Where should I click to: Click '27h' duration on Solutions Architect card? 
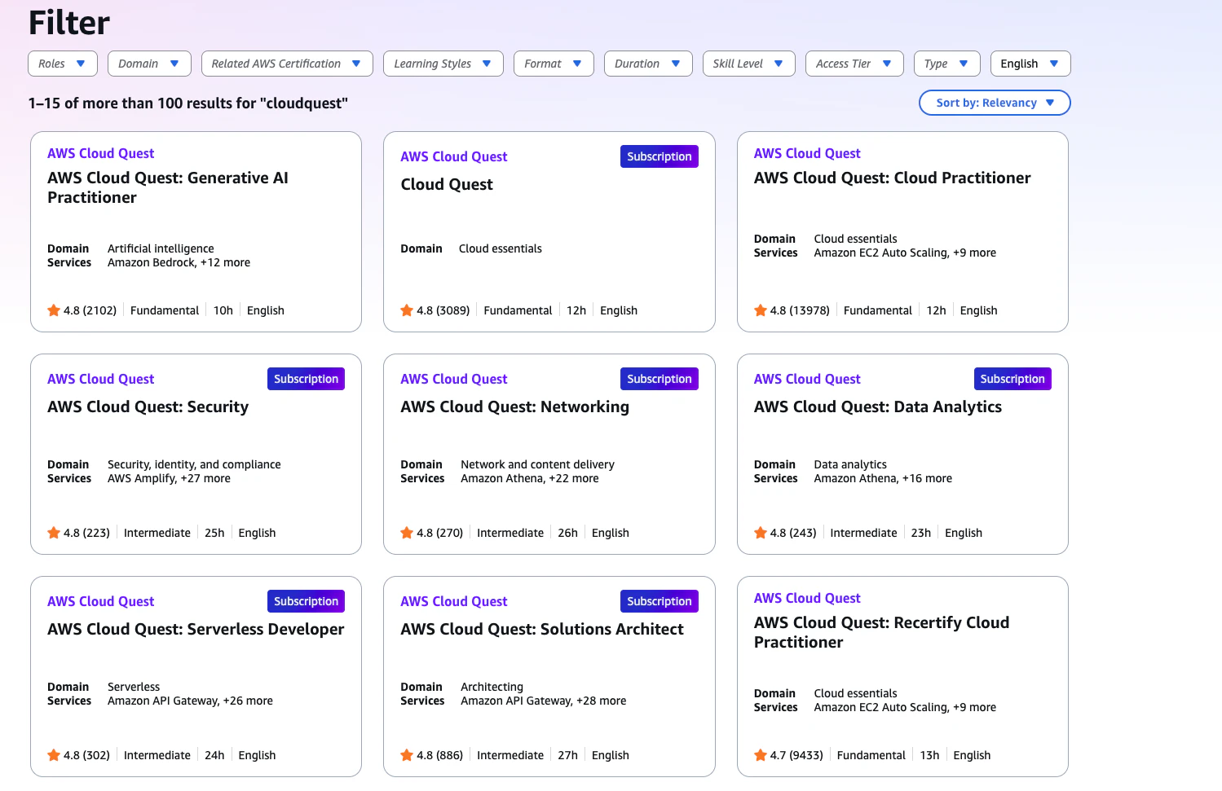coord(567,755)
